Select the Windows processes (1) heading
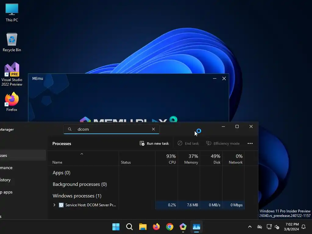 point(77,196)
